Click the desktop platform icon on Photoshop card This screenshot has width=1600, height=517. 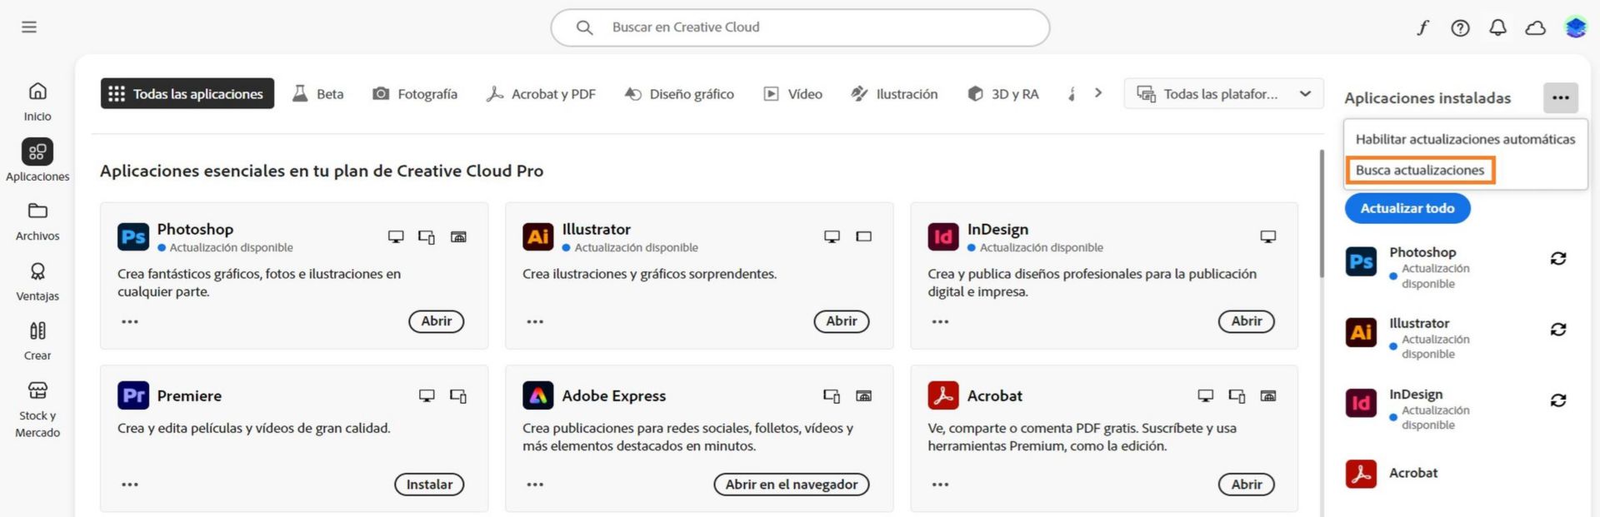tap(396, 237)
